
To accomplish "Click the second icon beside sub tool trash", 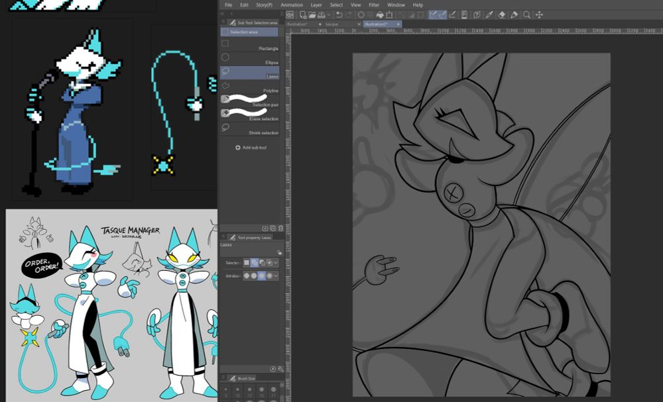I will coord(272,228).
